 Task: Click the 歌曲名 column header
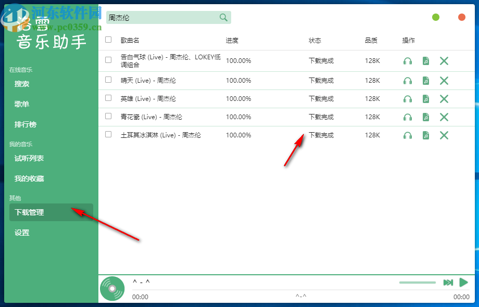click(x=130, y=40)
